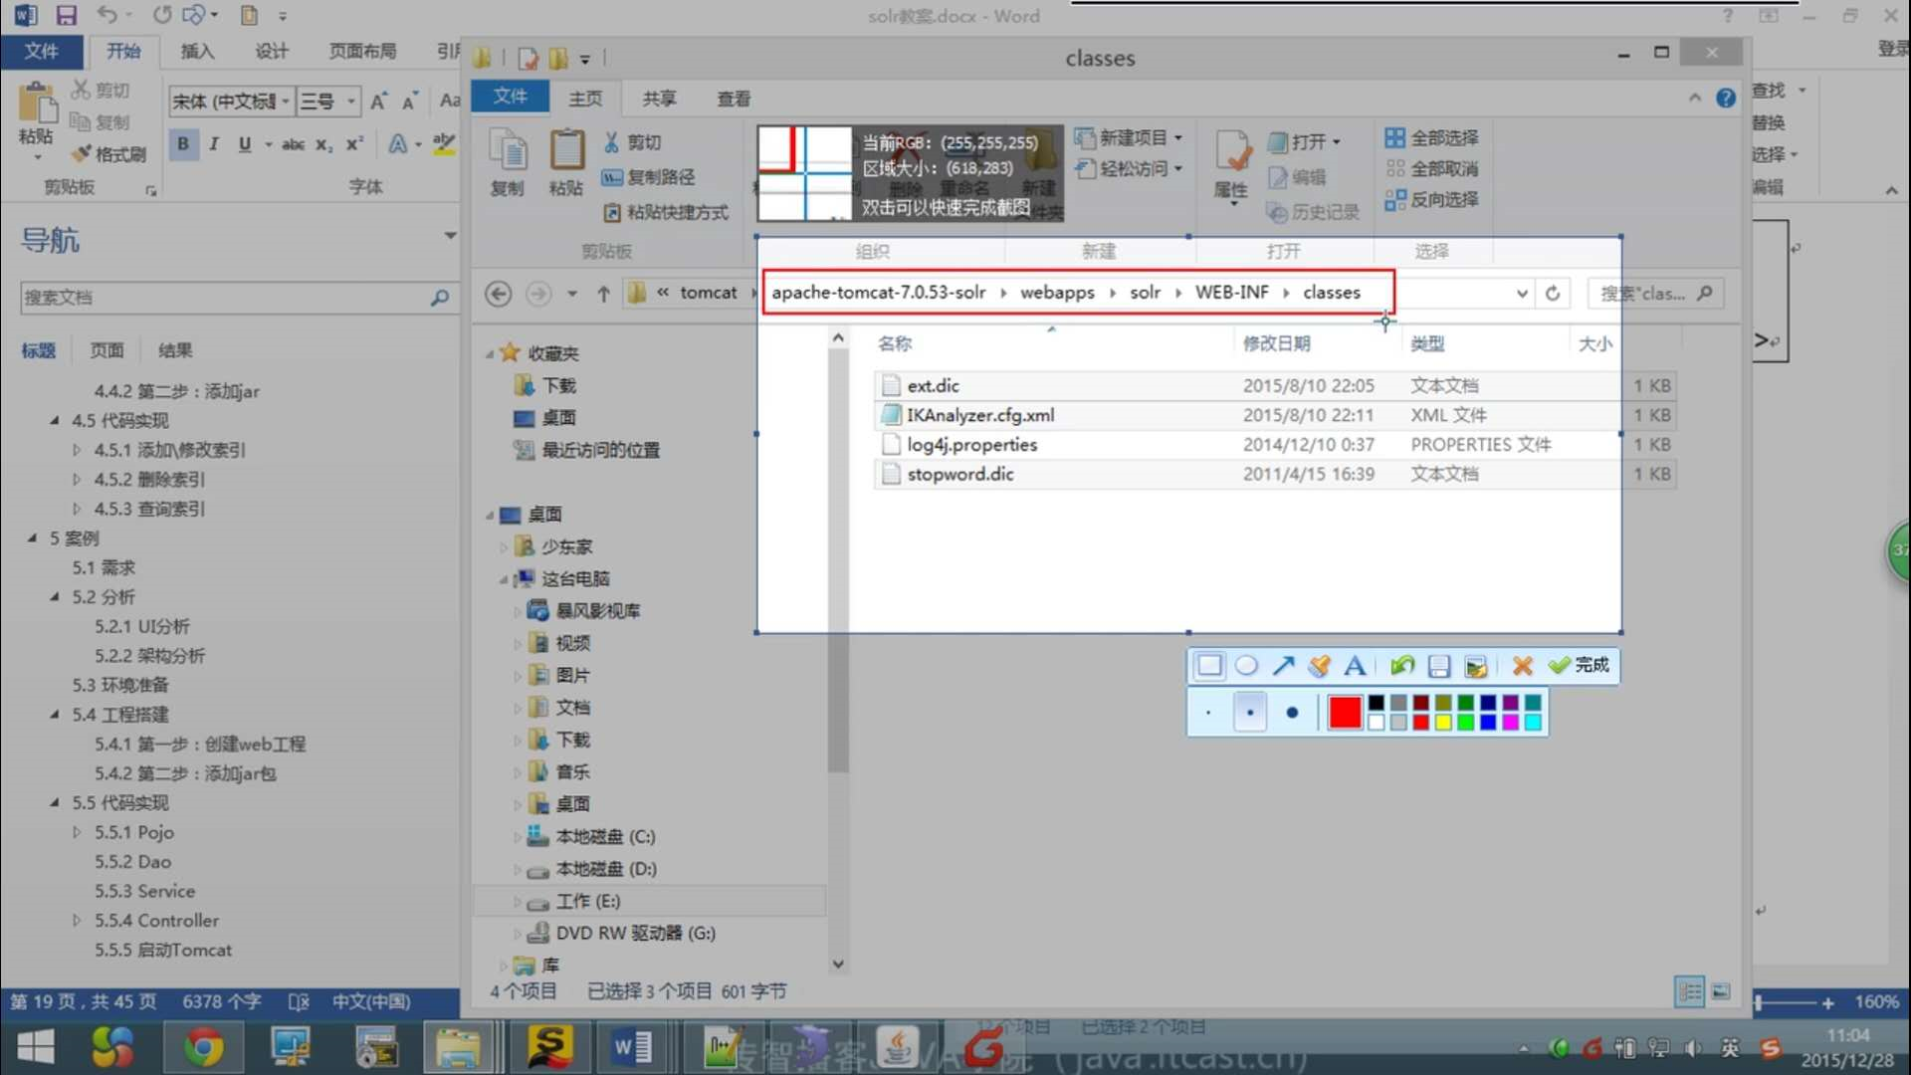Viewport: 1911px width, 1075px height.
Task: Open 5.5.1 Pojo heading in navigation
Action: [133, 832]
